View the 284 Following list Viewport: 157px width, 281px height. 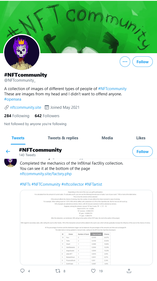[x=17, y=116]
